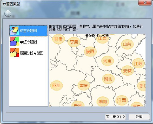The width and height of the screenshot is (153, 124).
Task: Click the 湖北 label bubble
Action: coord(108,79)
